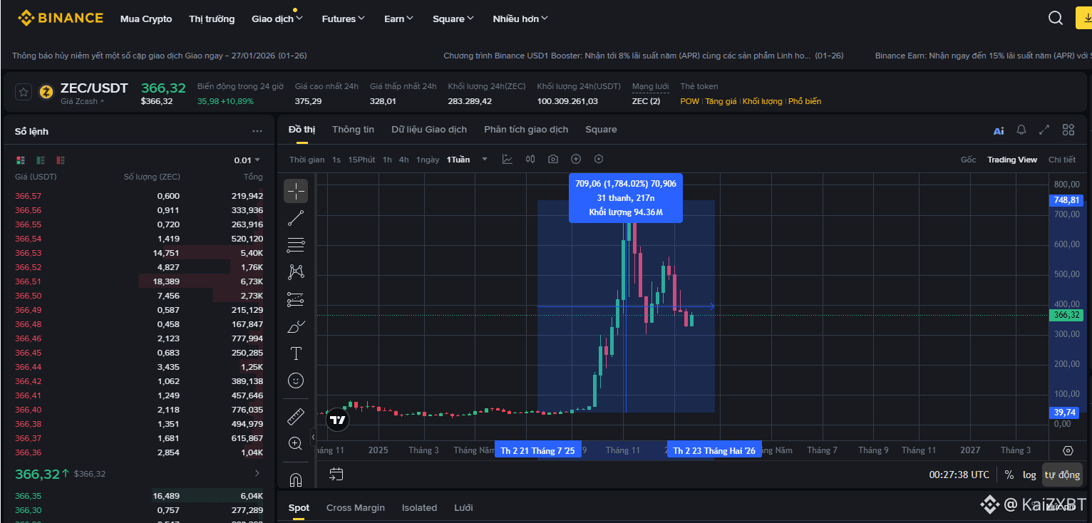Open the emoji icons tool
The image size is (1092, 523).
[x=296, y=380]
